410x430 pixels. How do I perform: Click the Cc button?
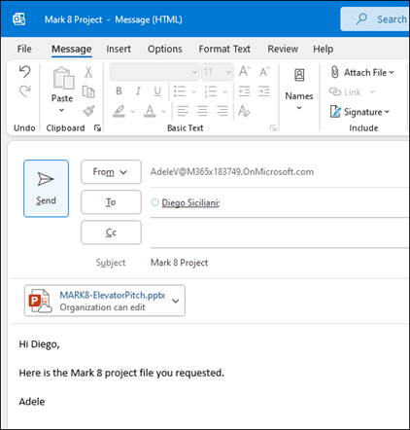(111, 233)
